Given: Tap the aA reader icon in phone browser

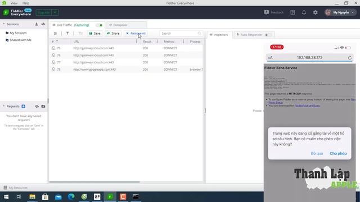Looking at the screenshot, I should coord(270,58).
